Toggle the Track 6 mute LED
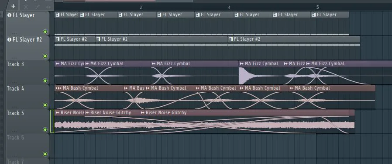The height and width of the screenshot is (164, 392). coord(45,154)
